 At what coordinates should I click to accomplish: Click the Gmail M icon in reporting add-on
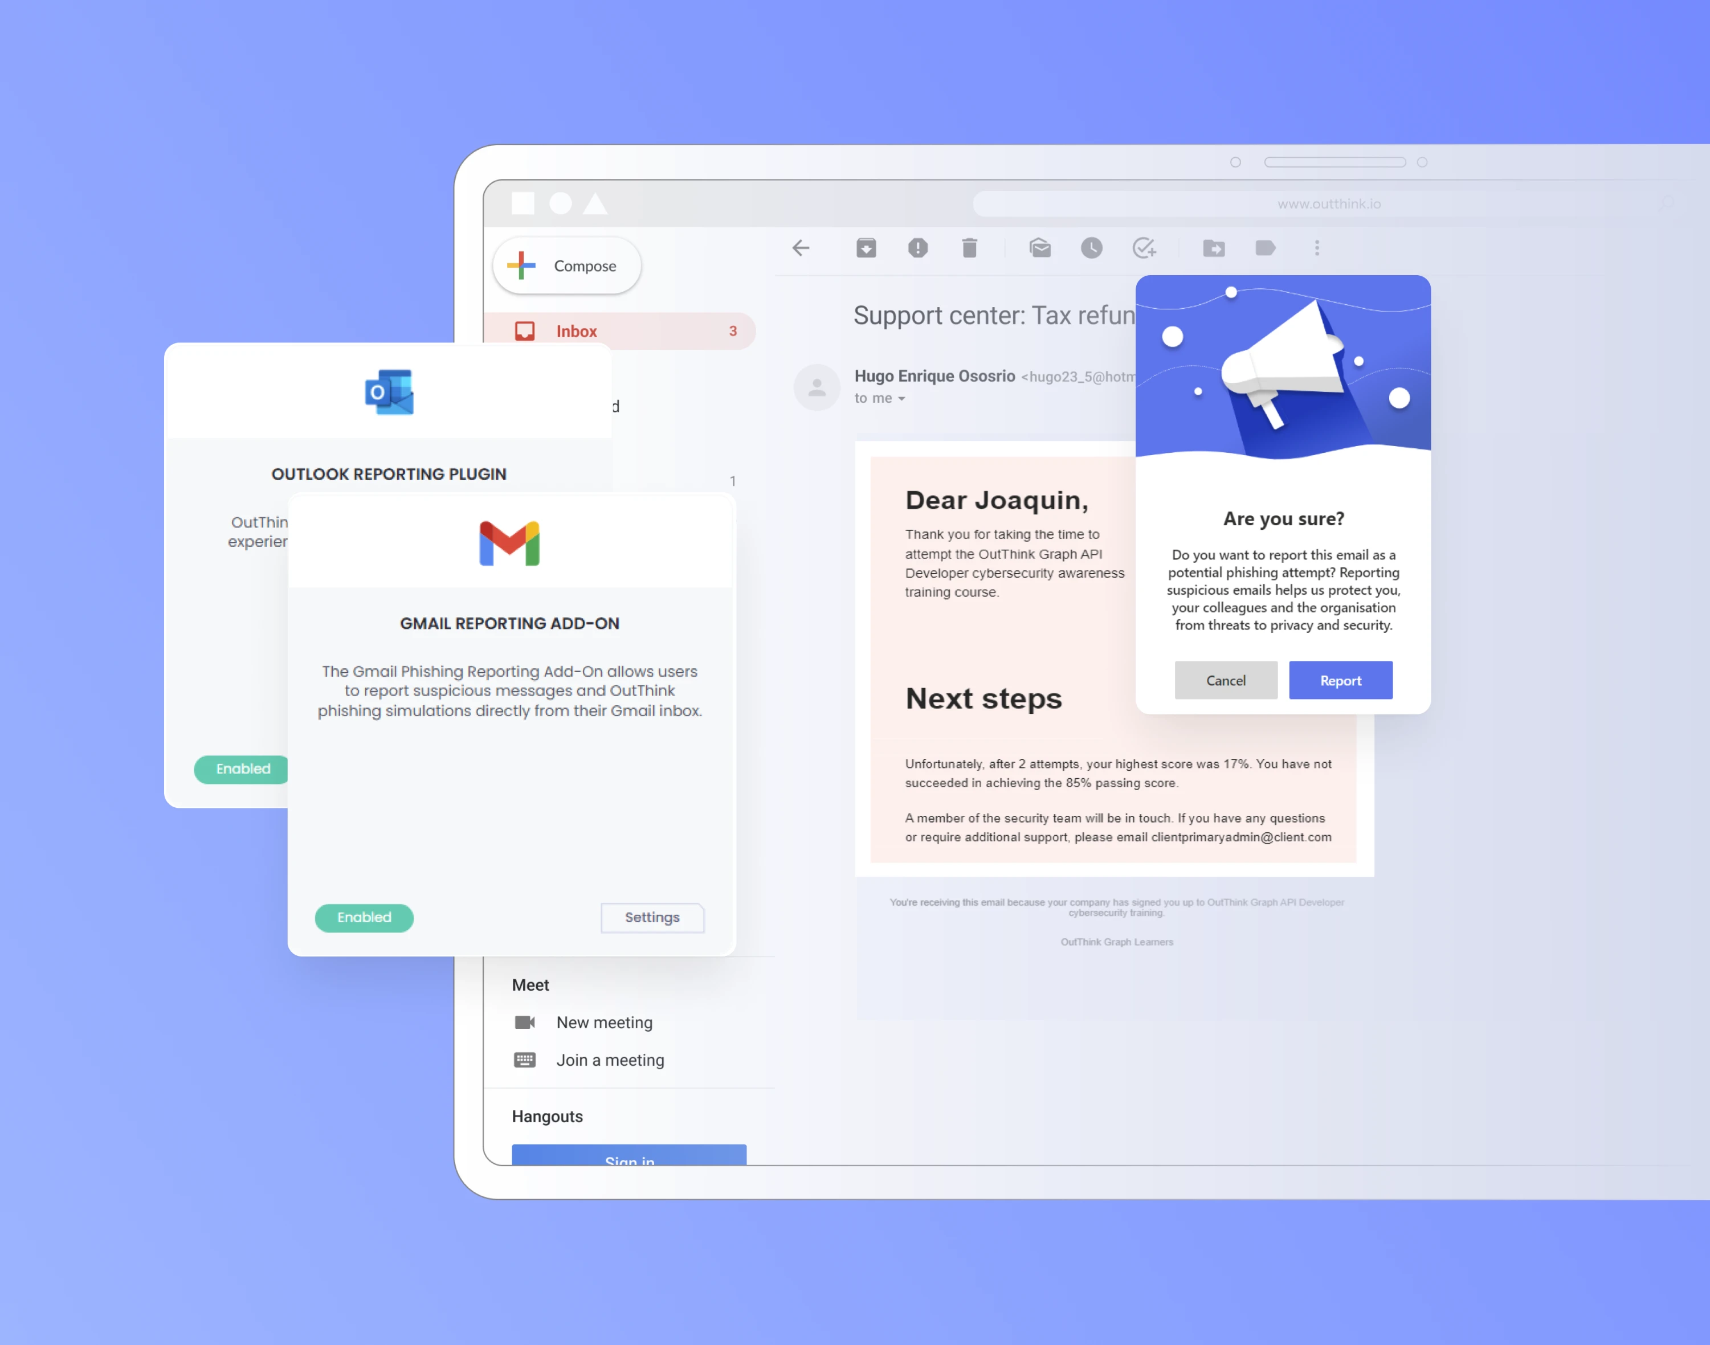pyautogui.click(x=508, y=543)
